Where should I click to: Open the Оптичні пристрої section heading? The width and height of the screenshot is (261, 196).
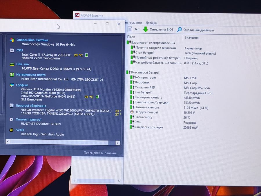(28, 120)
